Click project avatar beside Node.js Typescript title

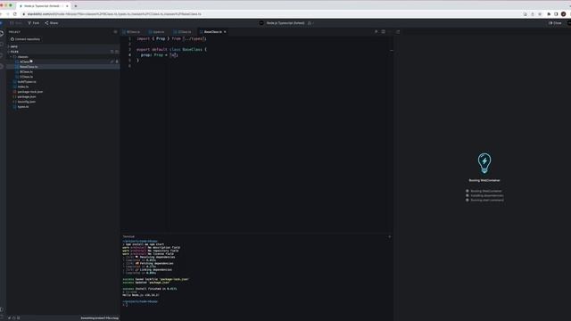[x=261, y=23]
